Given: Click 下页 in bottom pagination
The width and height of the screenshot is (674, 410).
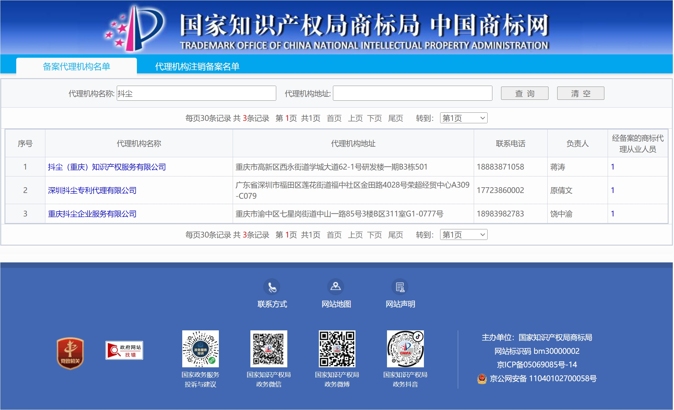Looking at the screenshot, I should click(x=375, y=235).
